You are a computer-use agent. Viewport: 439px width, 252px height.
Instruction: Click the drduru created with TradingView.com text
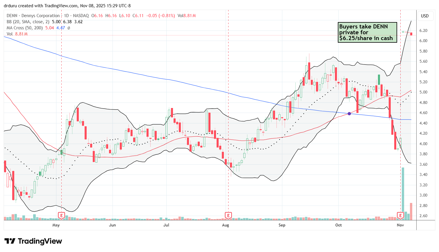click(67, 6)
